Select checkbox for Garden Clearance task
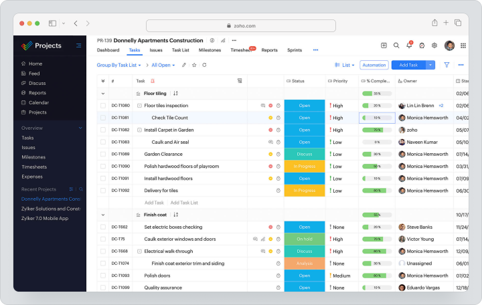 (x=103, y=155)
